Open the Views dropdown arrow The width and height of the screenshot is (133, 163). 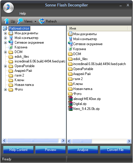pos(35,21)
